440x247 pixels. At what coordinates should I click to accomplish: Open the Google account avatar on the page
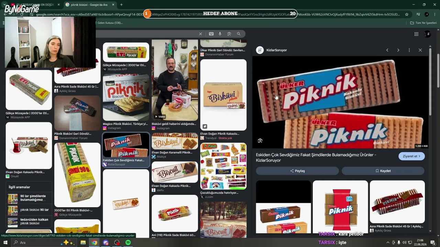(427, 34)
